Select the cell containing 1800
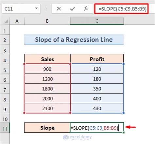 click(x=47, y=89)
